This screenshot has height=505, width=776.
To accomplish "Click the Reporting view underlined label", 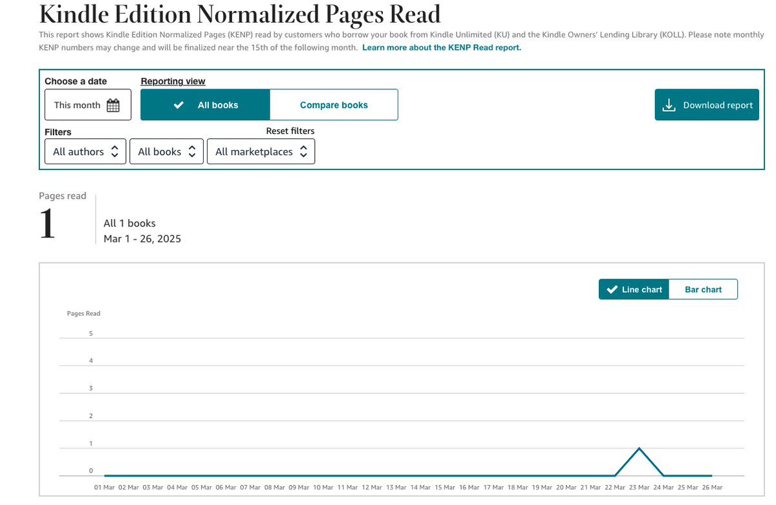I will [173, 81].
